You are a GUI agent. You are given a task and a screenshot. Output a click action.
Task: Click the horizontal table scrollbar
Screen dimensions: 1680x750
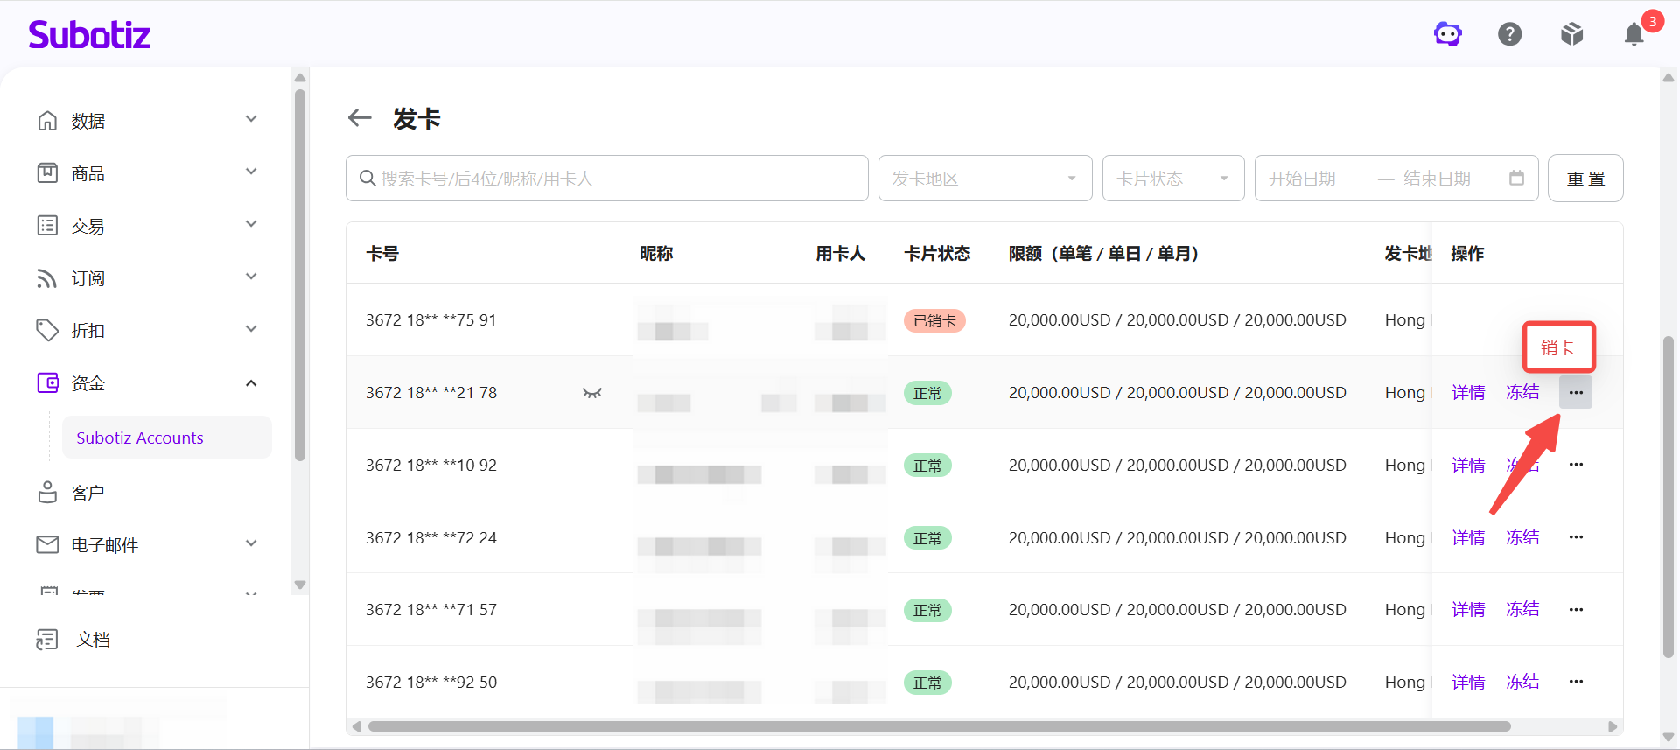click(x=939, y=726)
